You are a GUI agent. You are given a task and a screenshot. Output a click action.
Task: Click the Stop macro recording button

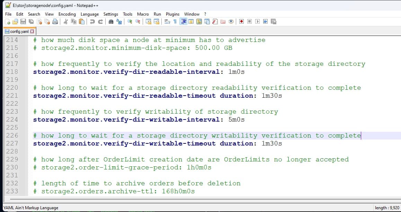pos(249,22)
